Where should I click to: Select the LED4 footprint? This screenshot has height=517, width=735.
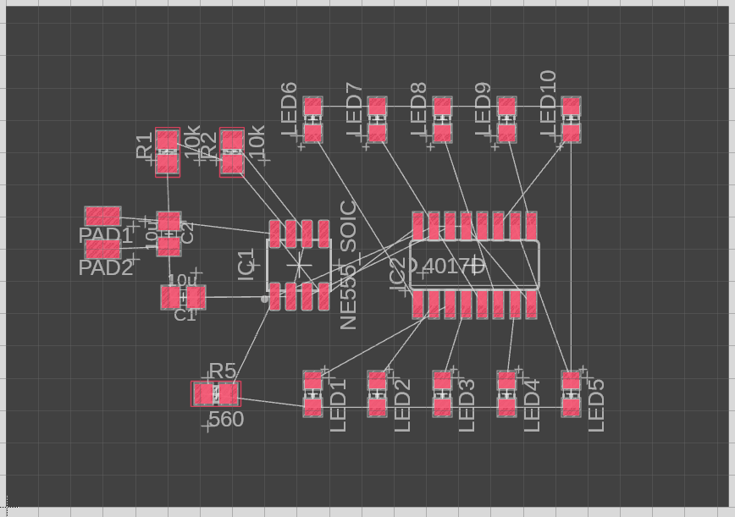506,394
